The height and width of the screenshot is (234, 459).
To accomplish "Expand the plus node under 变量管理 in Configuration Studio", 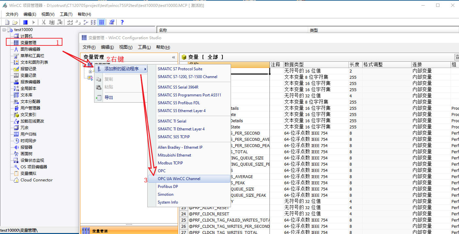I will [90, 72].
